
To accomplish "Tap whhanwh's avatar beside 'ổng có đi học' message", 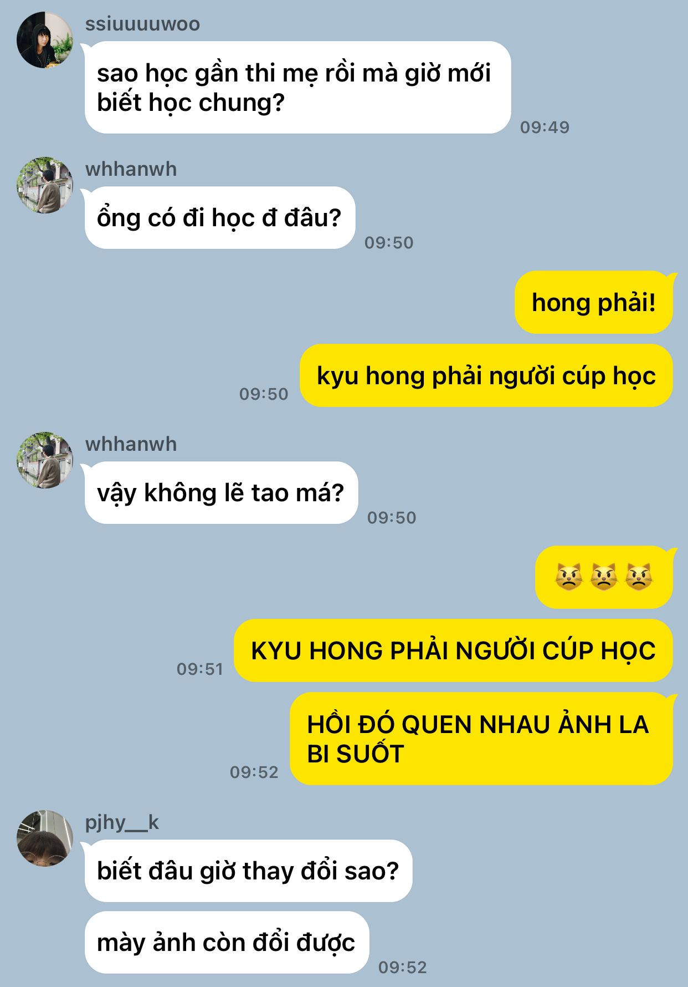I will [x=45, y=185].
